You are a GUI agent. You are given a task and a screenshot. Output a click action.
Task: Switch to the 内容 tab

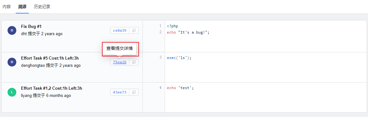(7, 7)
